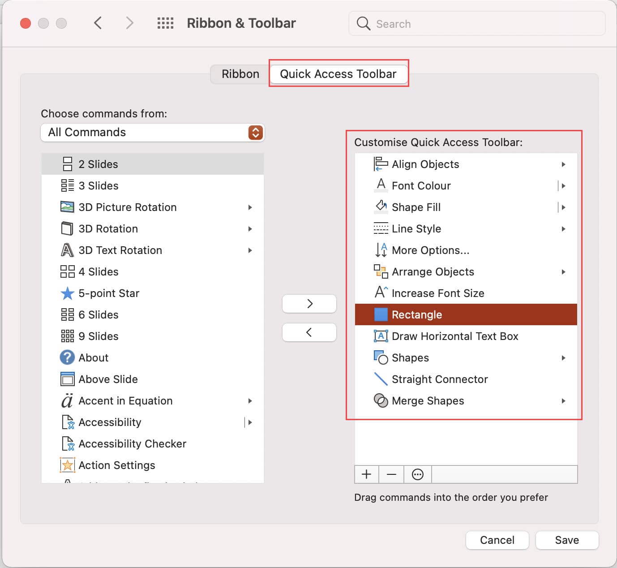Select the Increase Font Size icon

tap(380, 293)
